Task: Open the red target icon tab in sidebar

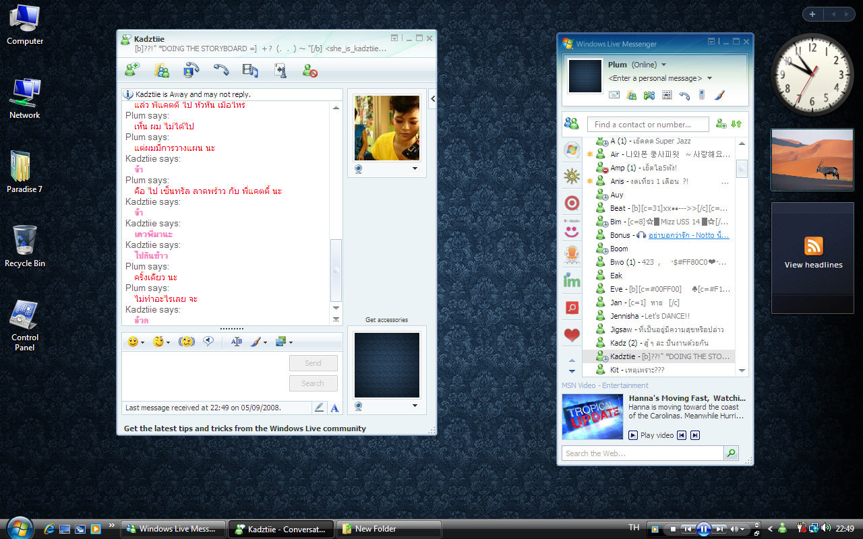Action: tap(572, 203)
